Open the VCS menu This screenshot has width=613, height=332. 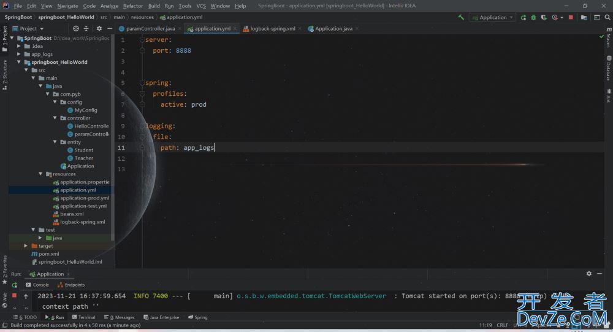pos(201,6)
